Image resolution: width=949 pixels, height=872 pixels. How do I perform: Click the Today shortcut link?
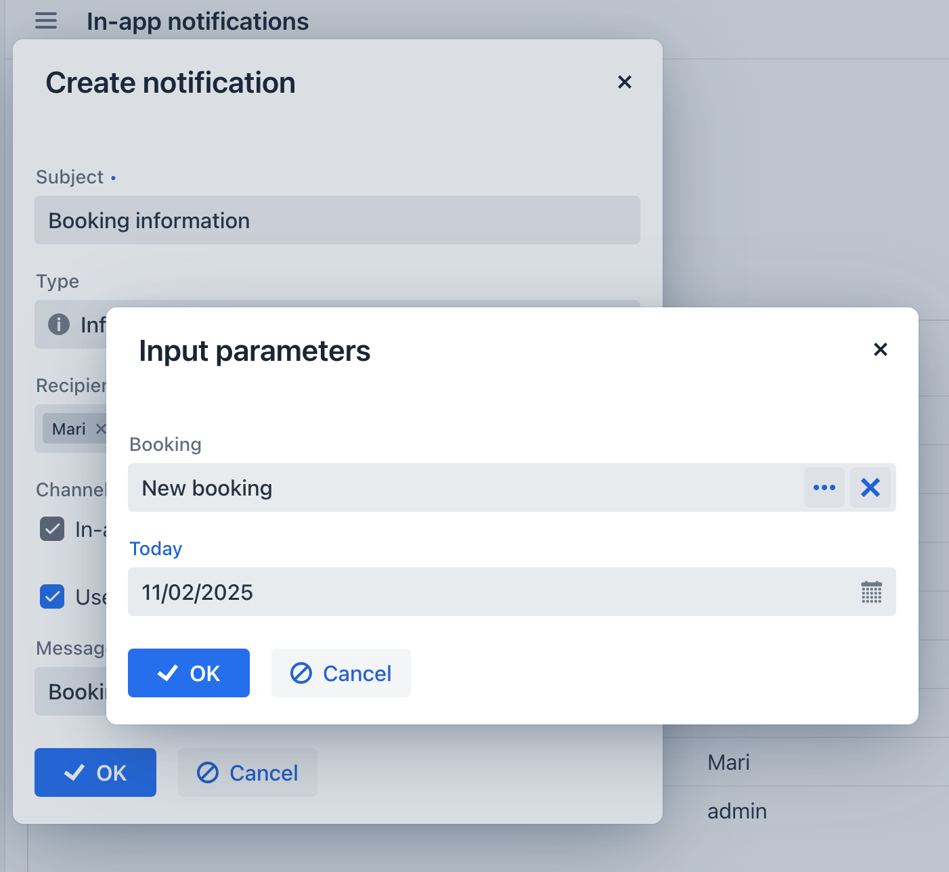coord(156,548)
